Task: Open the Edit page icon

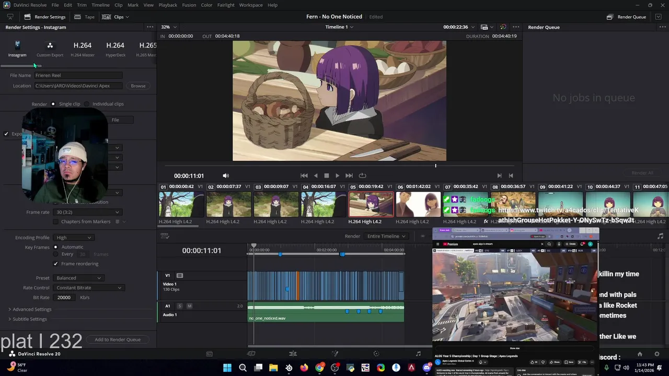Action: (293, 354)
